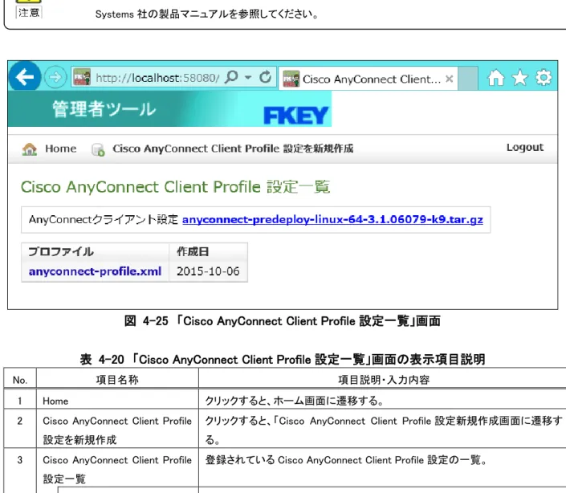
Task: Open the address bar dropdown arrow
Action: [248, 77]
